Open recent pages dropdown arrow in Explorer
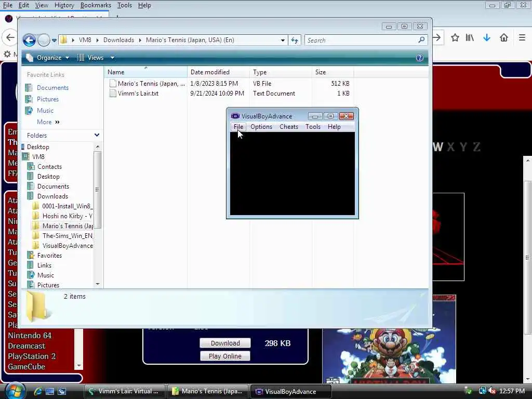 (x=54, y=41)
